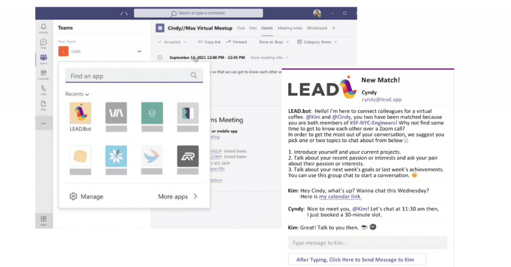The width and height of the screenshot is (511, 267).
Task: Switch to the Whiteboard tab
Action: (317, 28)
